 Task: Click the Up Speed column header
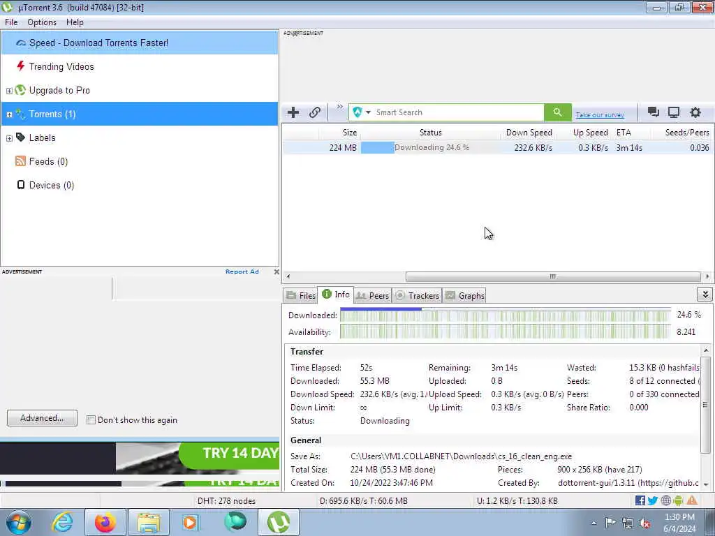(x=584, y=132)
